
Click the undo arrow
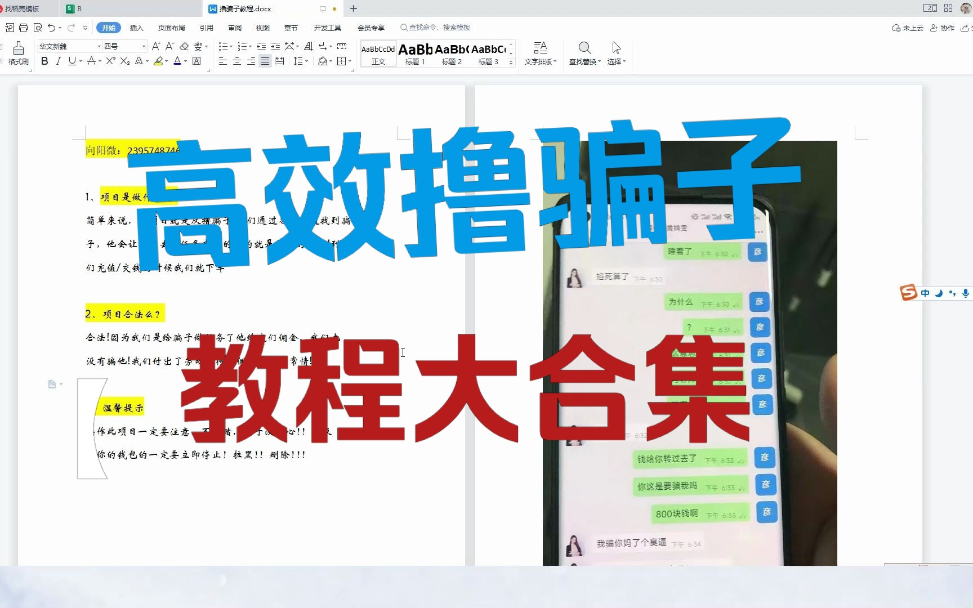pyautogui.click(x=52, y=28)
